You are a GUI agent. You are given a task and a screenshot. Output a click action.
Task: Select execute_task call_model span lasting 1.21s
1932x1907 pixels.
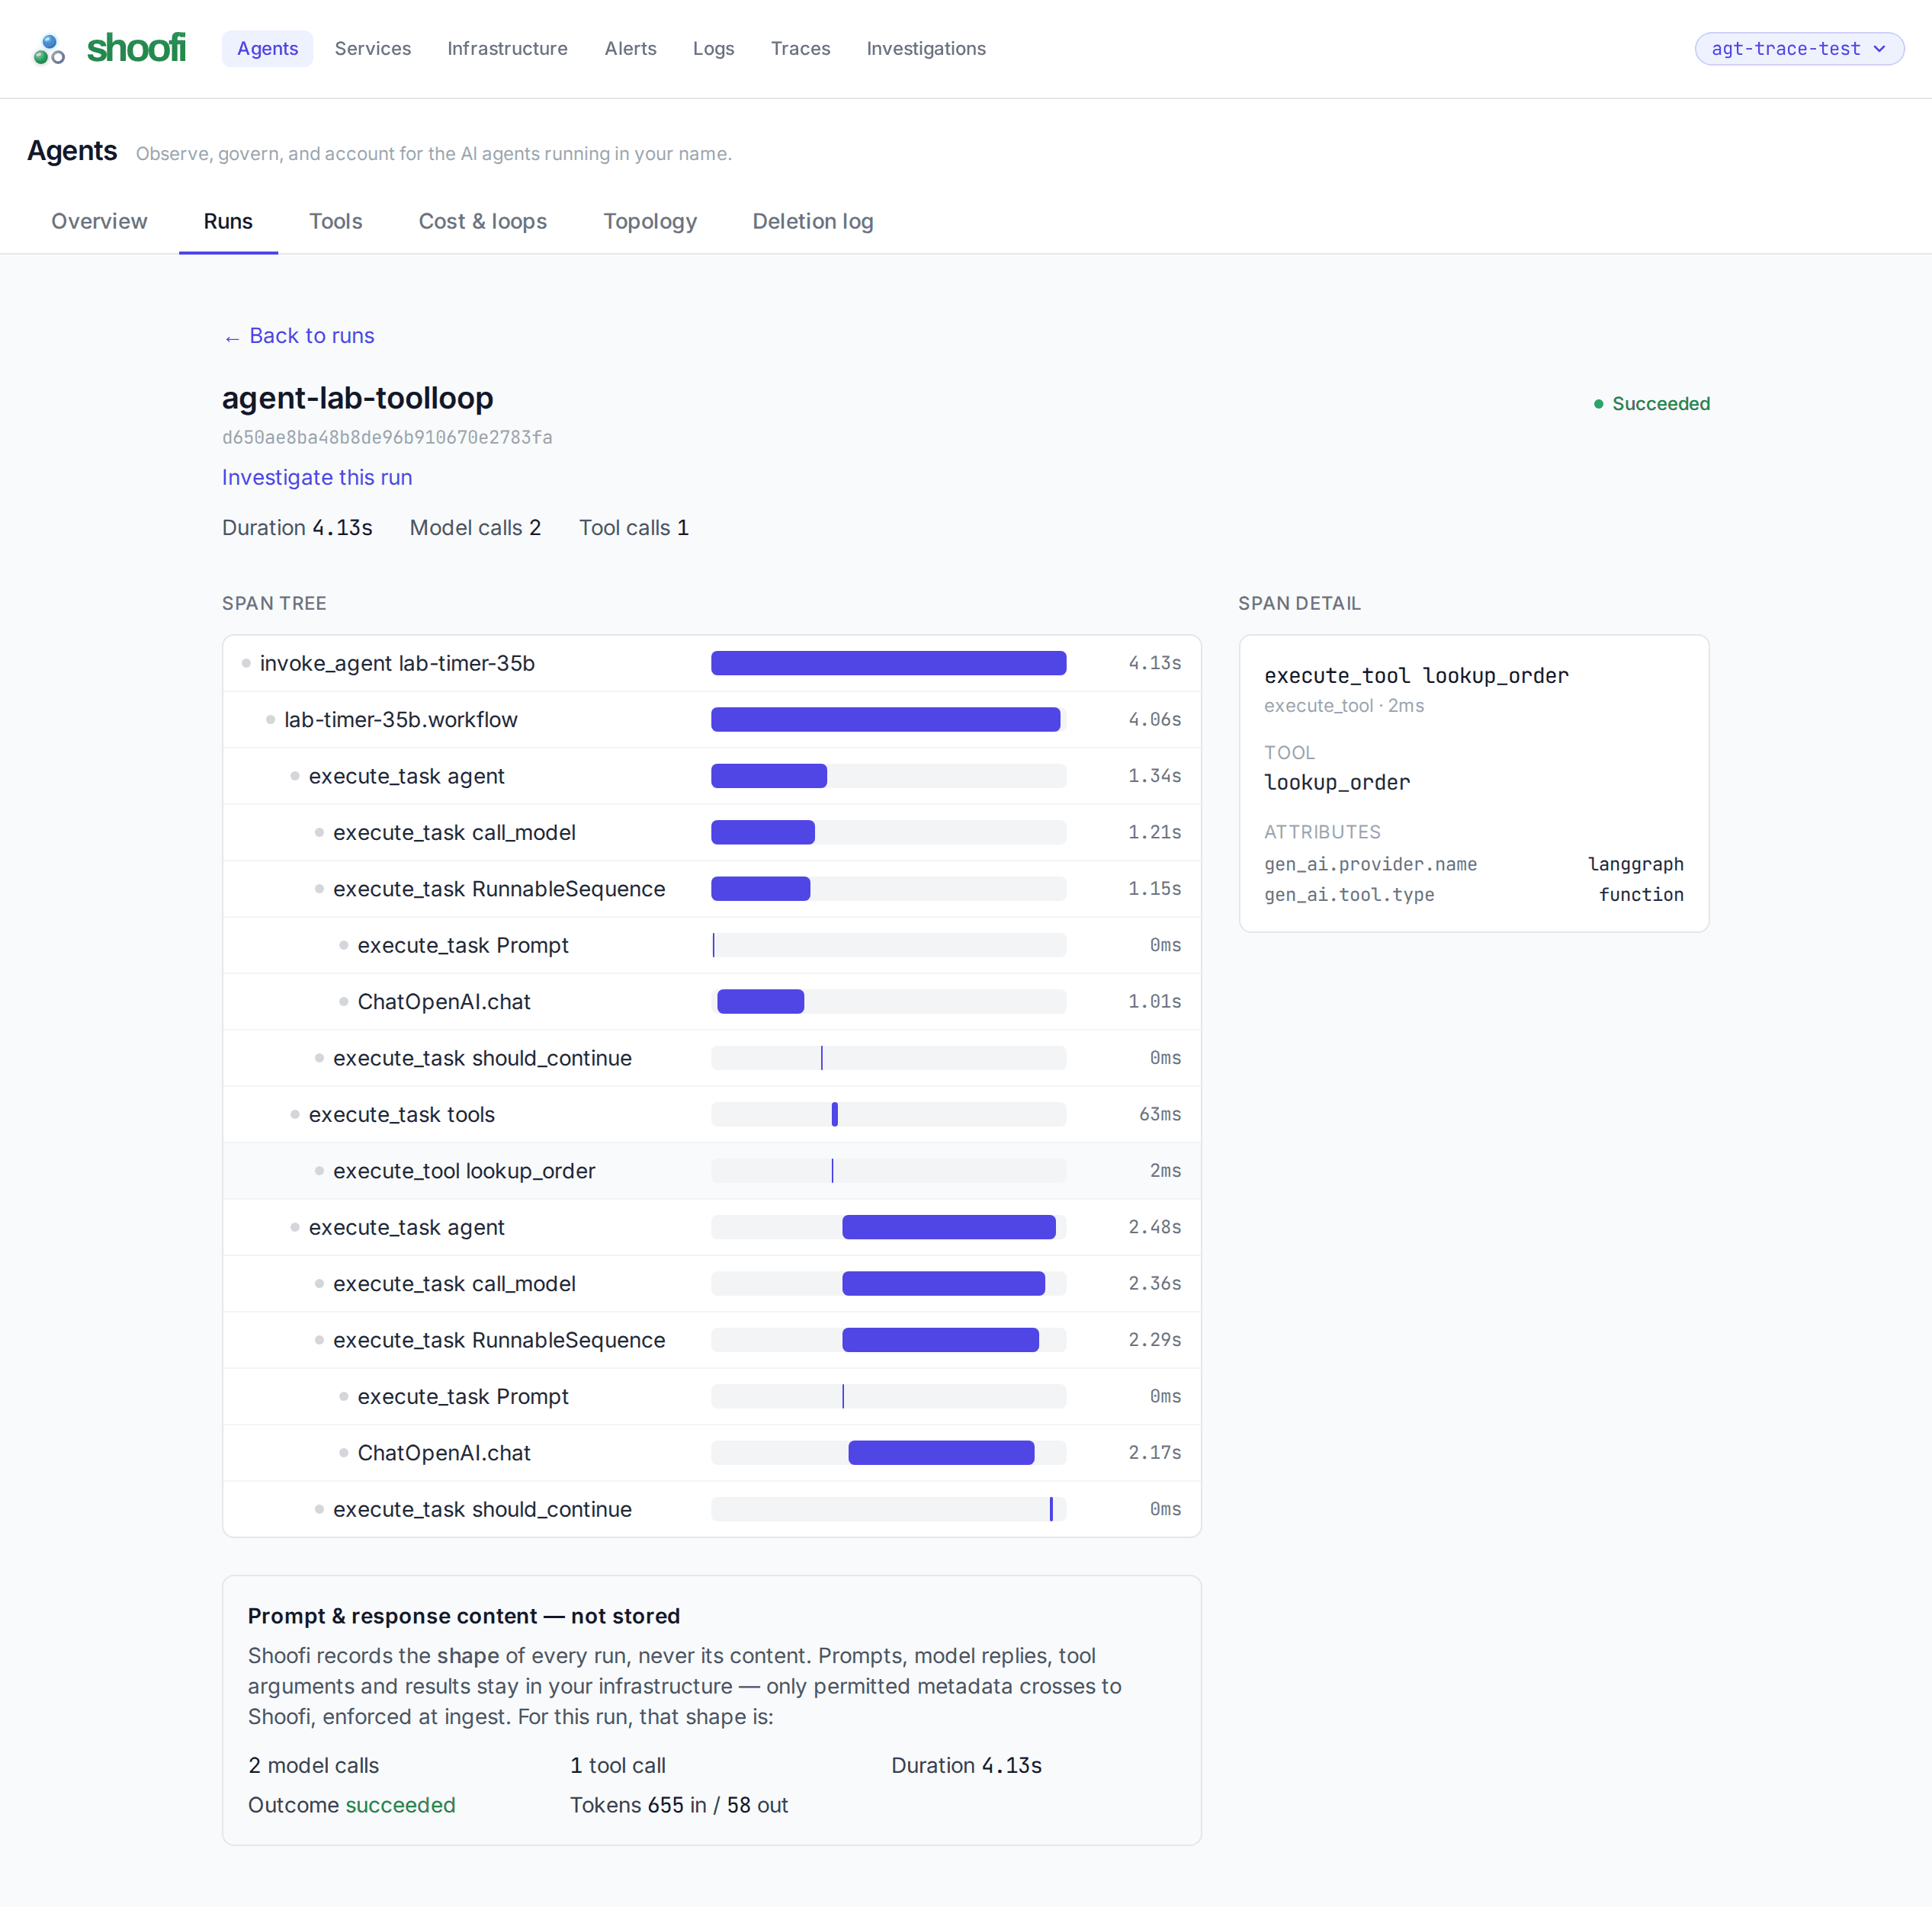tap(711, 832)
